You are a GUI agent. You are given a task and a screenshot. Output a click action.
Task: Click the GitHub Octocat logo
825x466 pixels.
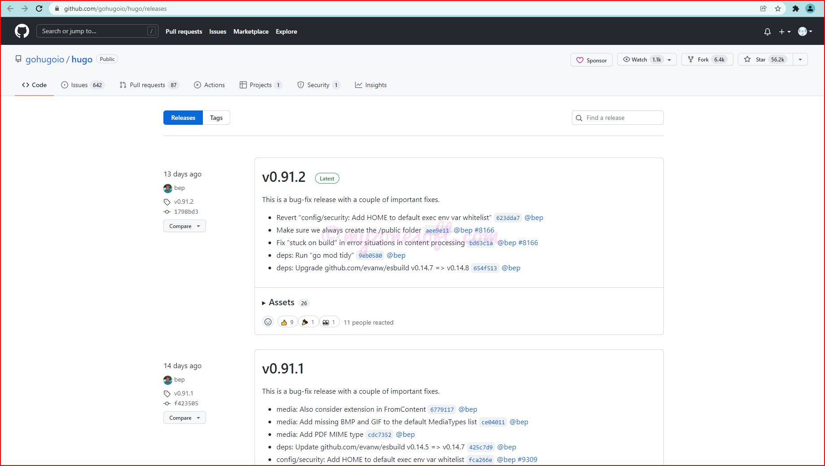tap(22, 31)
